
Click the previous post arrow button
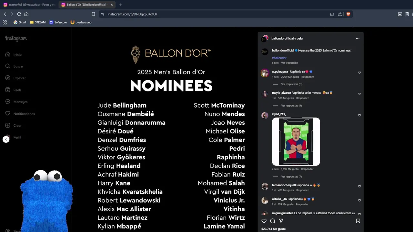click(6, 139)
